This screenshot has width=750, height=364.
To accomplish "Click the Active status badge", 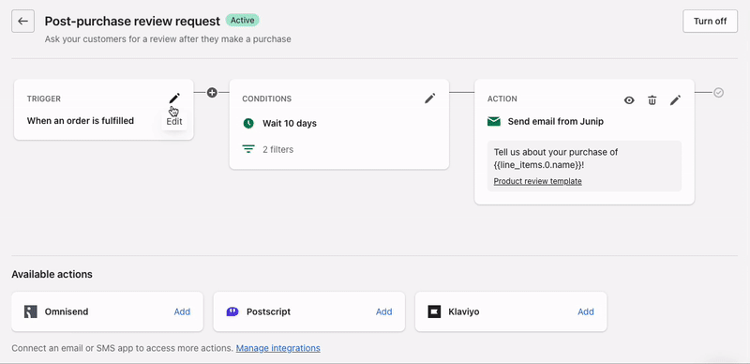I will point(243,21).
